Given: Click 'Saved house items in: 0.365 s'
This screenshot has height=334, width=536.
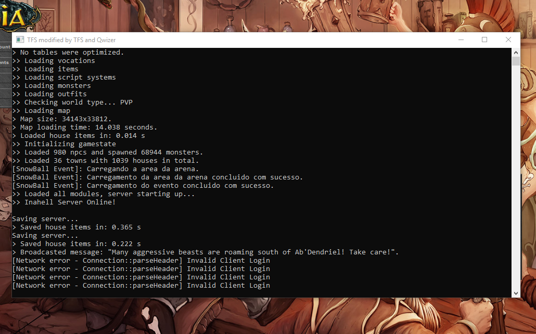Looking at the screenshot, I should point(76,227).
